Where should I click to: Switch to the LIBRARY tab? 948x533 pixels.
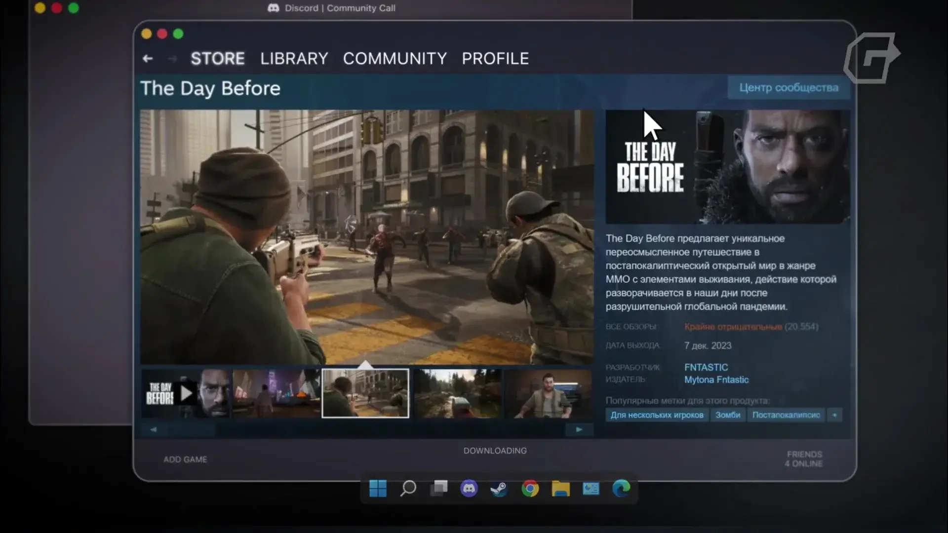pos(294,59)
